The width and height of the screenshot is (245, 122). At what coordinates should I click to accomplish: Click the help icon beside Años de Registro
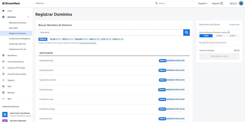[x=225, y=32]
